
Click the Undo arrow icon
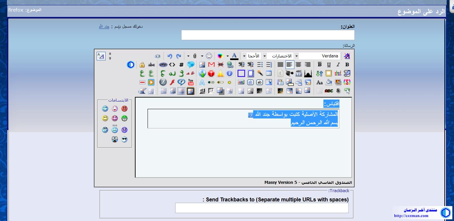click(x=170, y=56)
